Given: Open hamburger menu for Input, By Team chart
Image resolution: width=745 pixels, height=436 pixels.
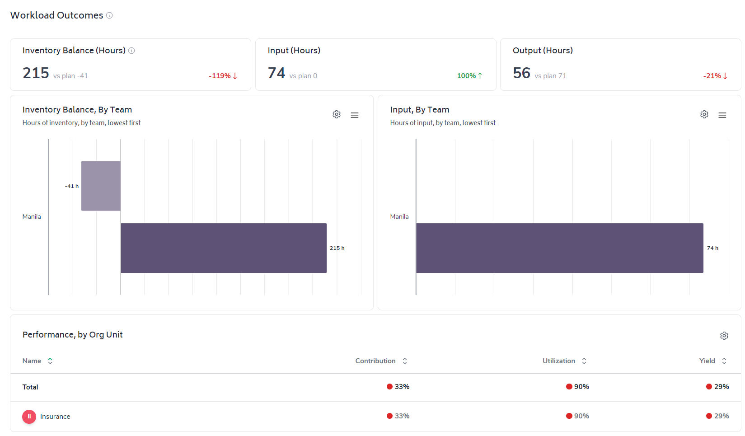Looking at the screenshot, I should pos(722,115).
